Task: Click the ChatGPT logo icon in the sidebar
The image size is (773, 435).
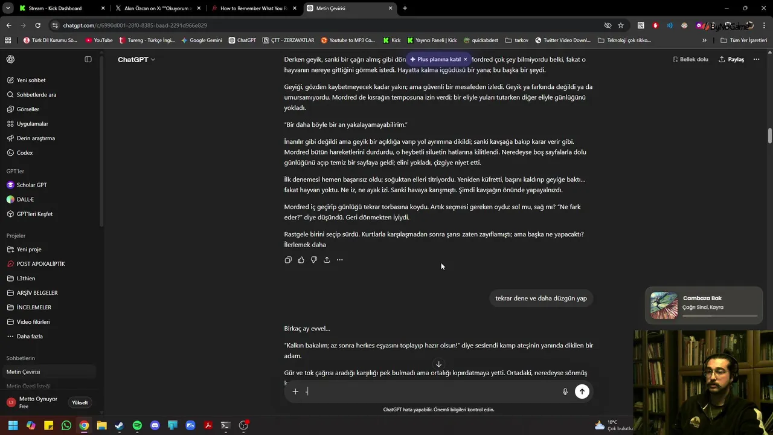Action: [x=10, y=59]
